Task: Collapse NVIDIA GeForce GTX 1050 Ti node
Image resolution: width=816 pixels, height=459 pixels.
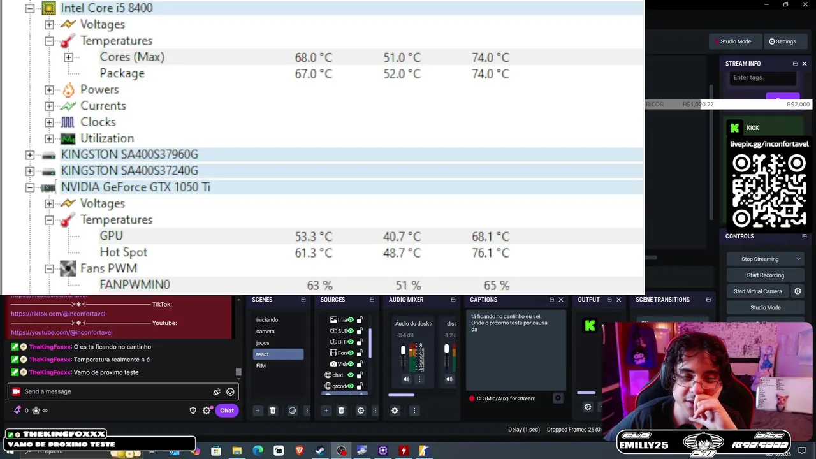Action: point(29,187)
